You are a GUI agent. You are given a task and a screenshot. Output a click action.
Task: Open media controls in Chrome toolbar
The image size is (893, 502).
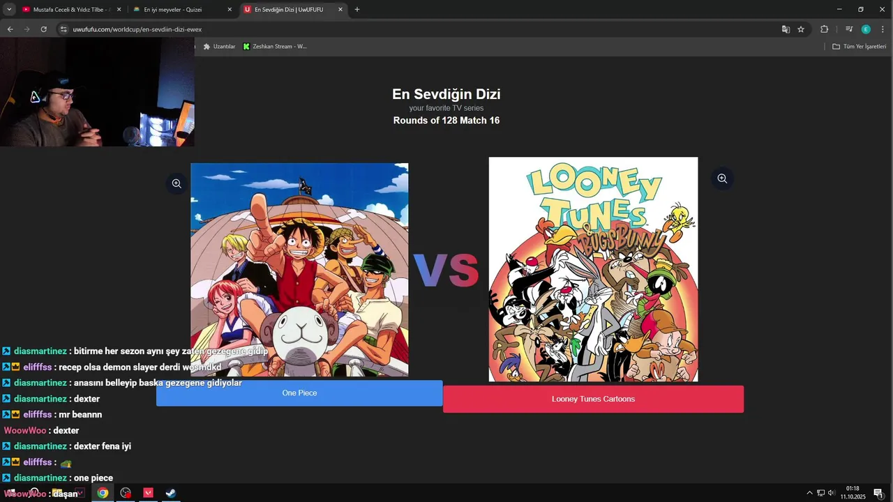tap(849, 29)
